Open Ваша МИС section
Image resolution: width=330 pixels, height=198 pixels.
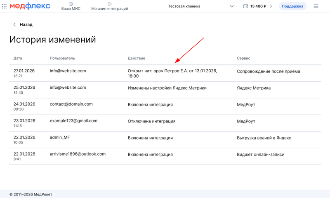[x=71, y=6]
